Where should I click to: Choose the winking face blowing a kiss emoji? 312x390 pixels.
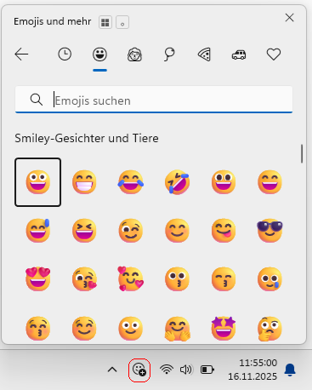[x=84, y=279]
